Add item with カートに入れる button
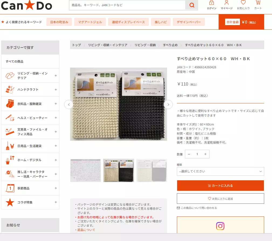The image size is (272, 241). [220, 186]
